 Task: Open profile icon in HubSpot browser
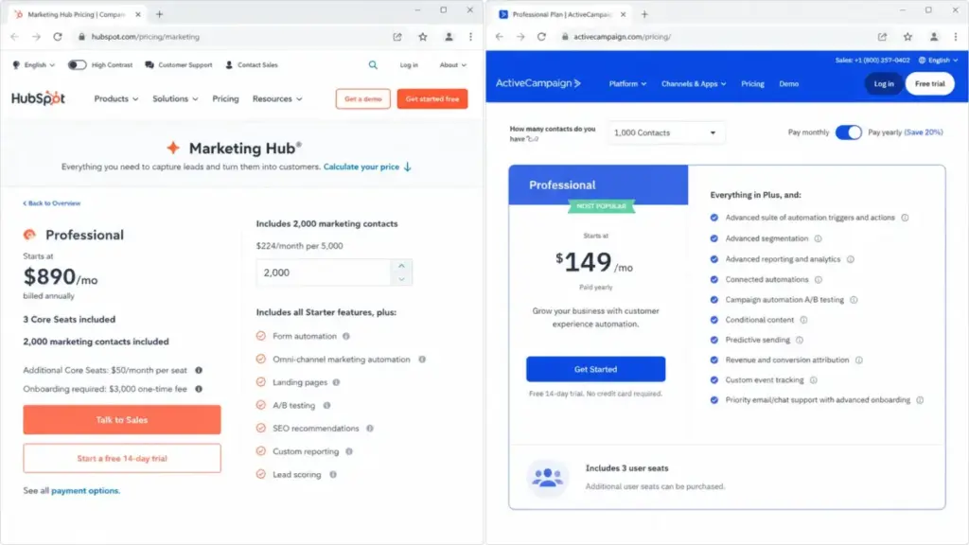(x=449, y=37)
